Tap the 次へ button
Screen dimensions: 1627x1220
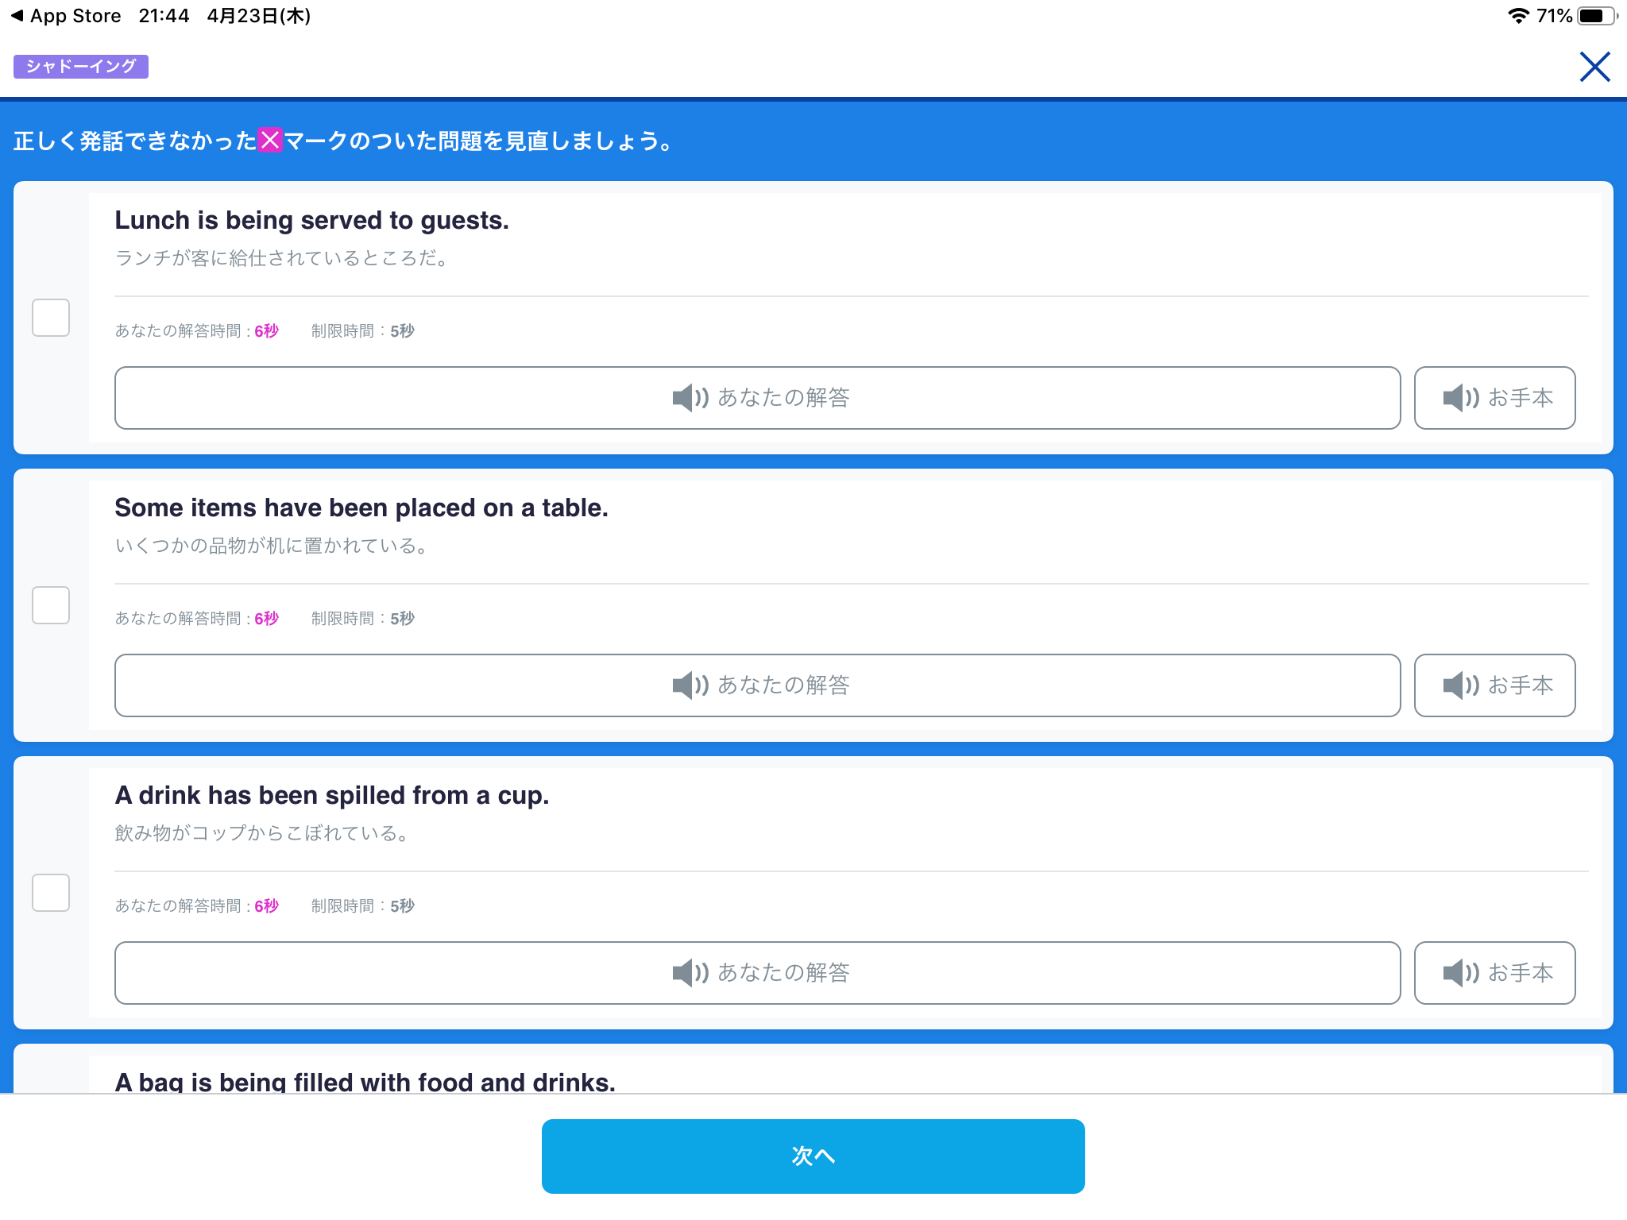(x=813, y=1156)
